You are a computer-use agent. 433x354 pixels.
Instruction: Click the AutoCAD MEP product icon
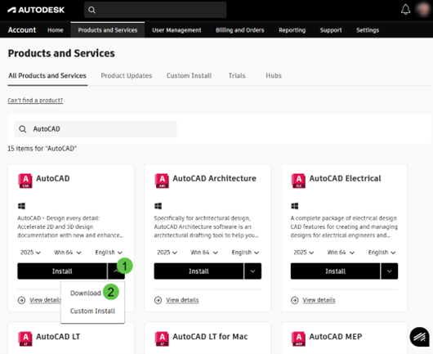click(298, 338)
